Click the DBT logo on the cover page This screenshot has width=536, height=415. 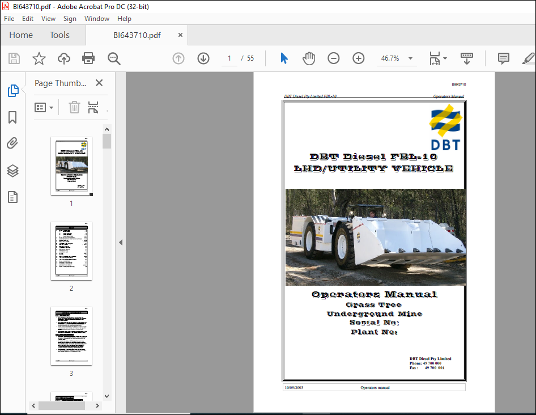(x=445, y=127)
